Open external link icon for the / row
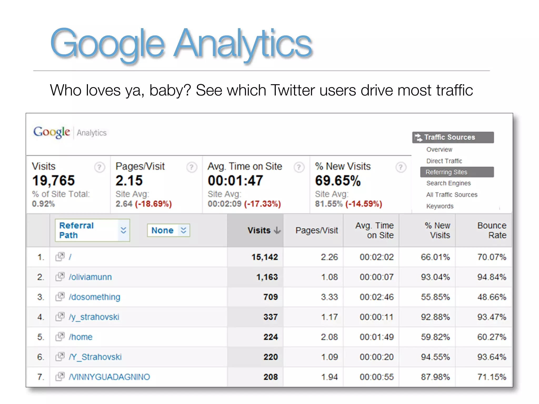Screen dimensions: 539x404 tap(60, 257)
